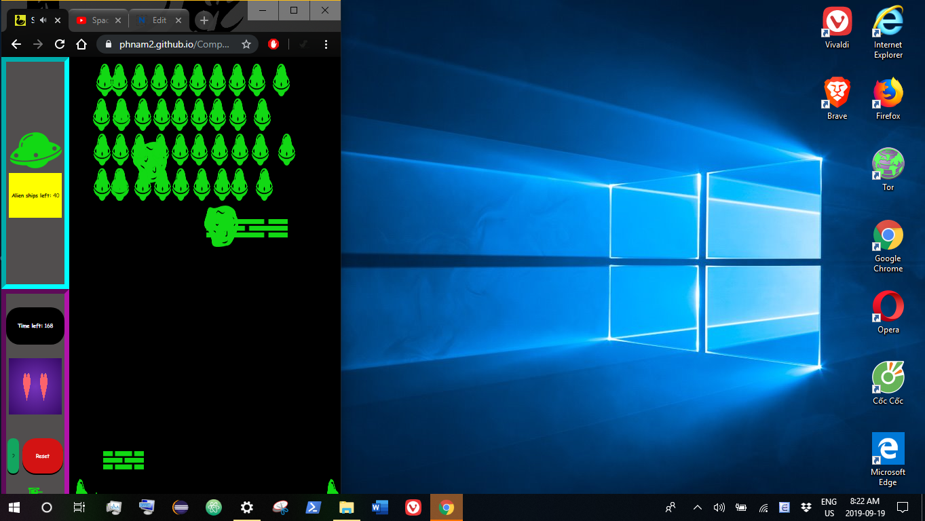This screenshot has width=925, height=521.
Task: Open Task View in taskbar
Action: click(x=79, y=507)
